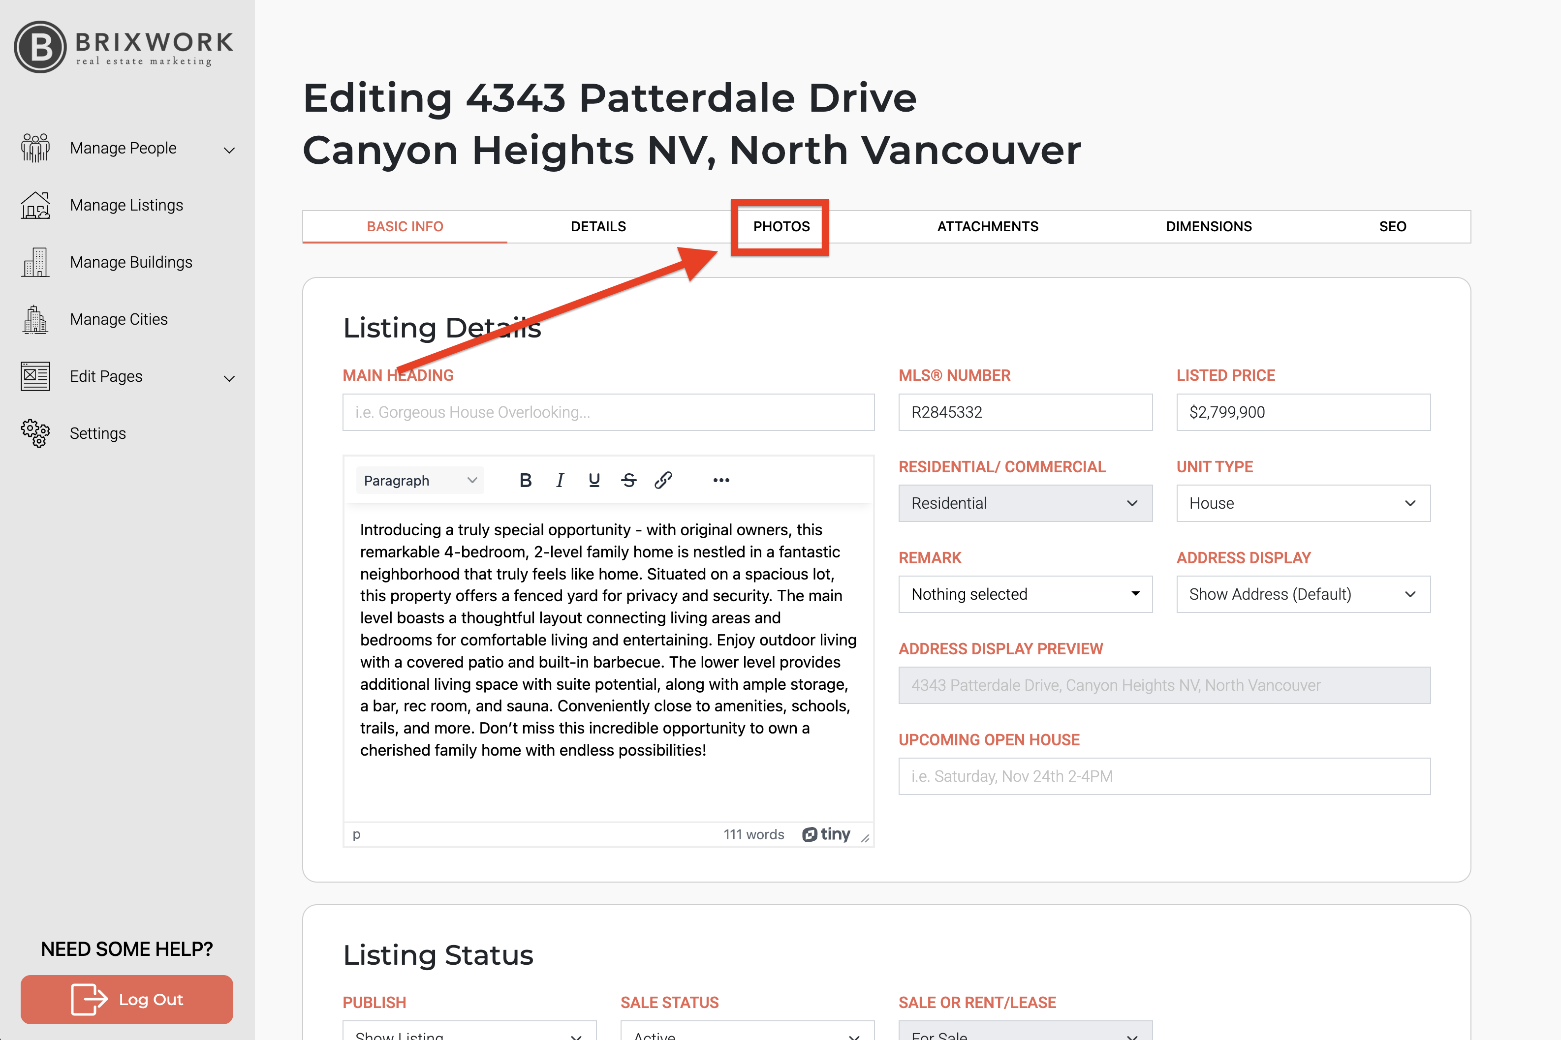Image resolution: width=1561 pixels, height=1040 pixels.
Task: Toggle italic text formatting
Action: [560, 480]
